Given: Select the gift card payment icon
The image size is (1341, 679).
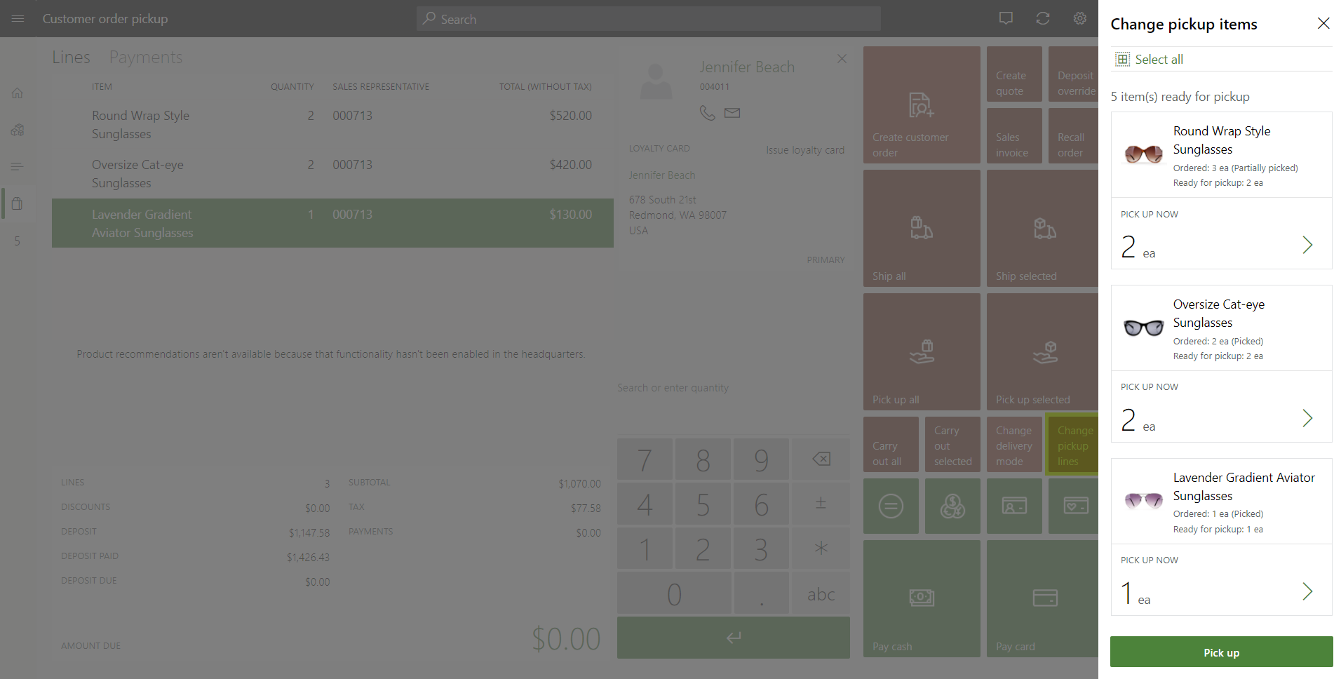Looking at the screenshot, I should click(1076, 505).
